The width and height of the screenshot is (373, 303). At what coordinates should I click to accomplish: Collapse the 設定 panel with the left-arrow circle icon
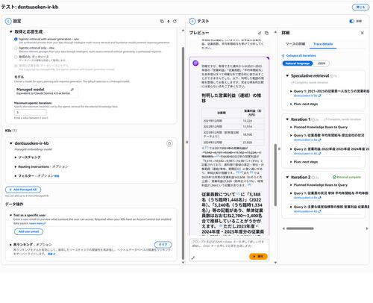point(8,21)
